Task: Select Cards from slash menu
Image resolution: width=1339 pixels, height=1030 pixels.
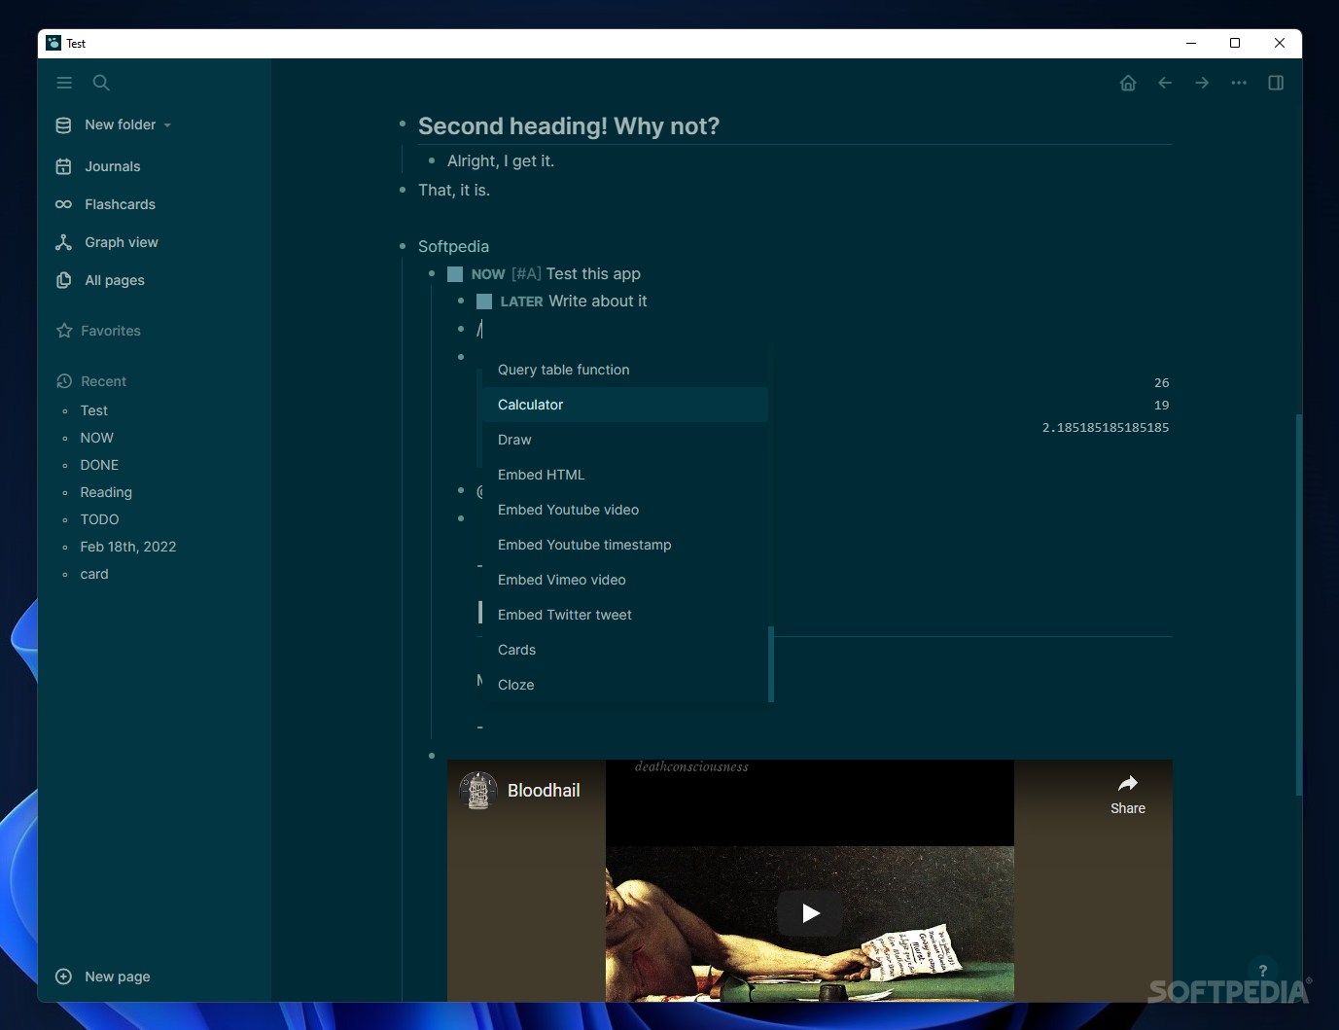Action: [x=624, y=650]
